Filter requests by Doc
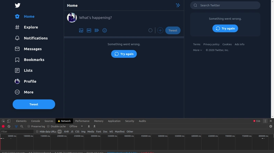Screen dimensions: 274x153 pos(105,132)
